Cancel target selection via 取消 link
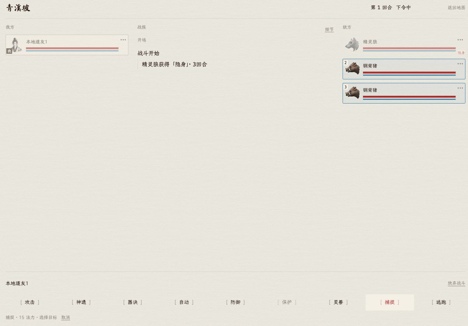 (66, 318)
